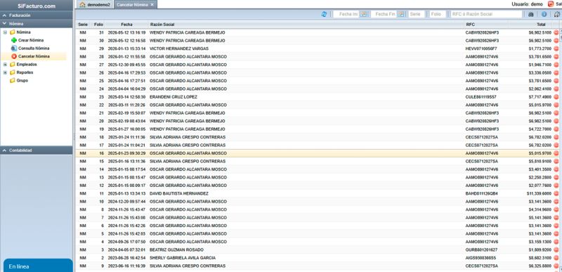
Task: Click red cancel icon for folio 31
Action: pos(556,32)
